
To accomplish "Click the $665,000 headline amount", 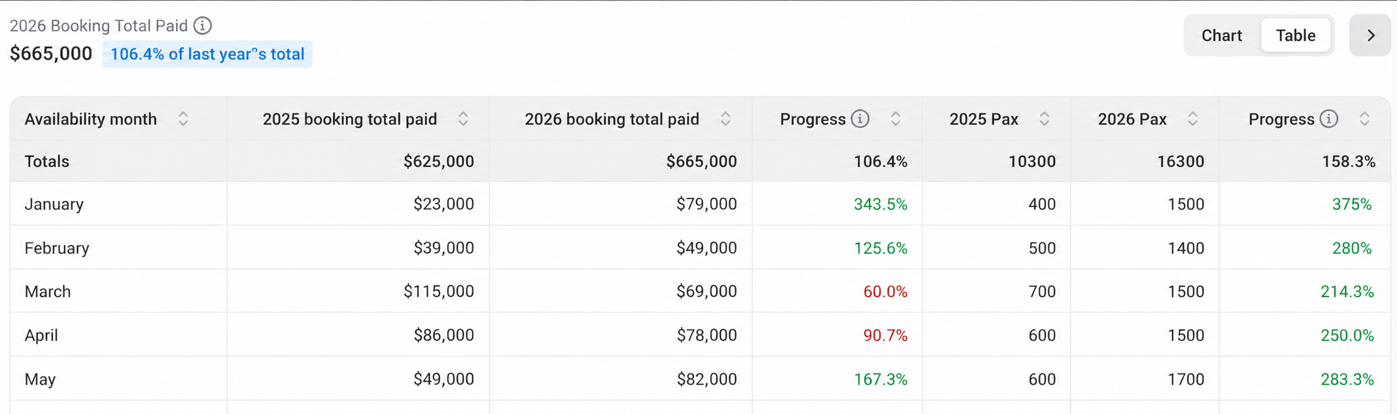I will coord(51,54).
